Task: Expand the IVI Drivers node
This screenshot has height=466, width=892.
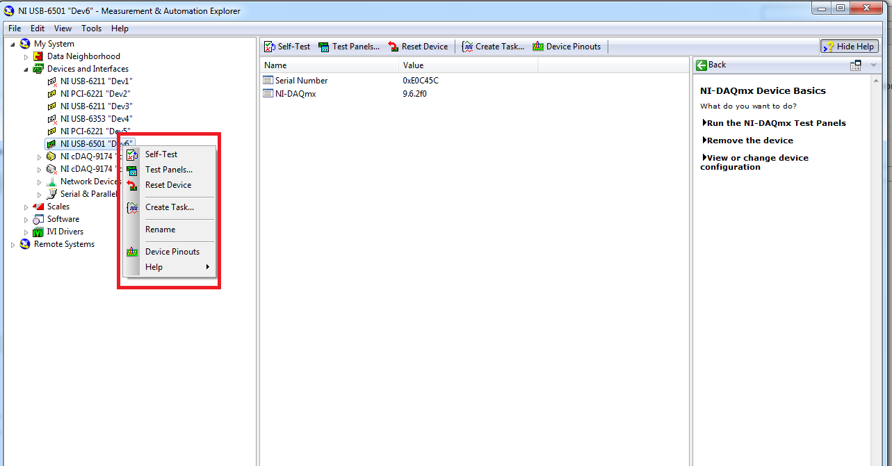Action: [26, 232]
